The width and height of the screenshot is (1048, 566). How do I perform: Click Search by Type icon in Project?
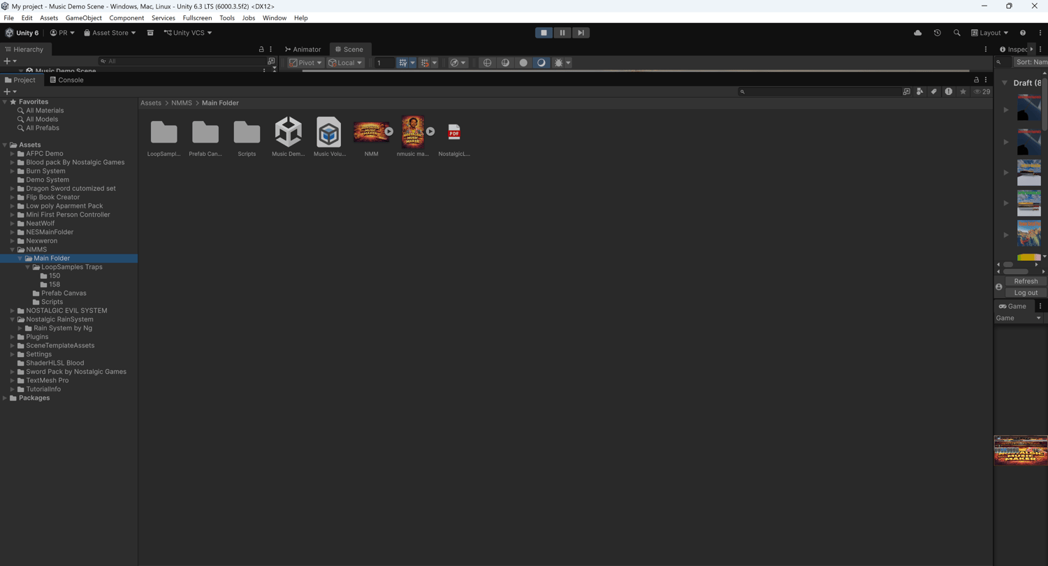click(919, 92)
